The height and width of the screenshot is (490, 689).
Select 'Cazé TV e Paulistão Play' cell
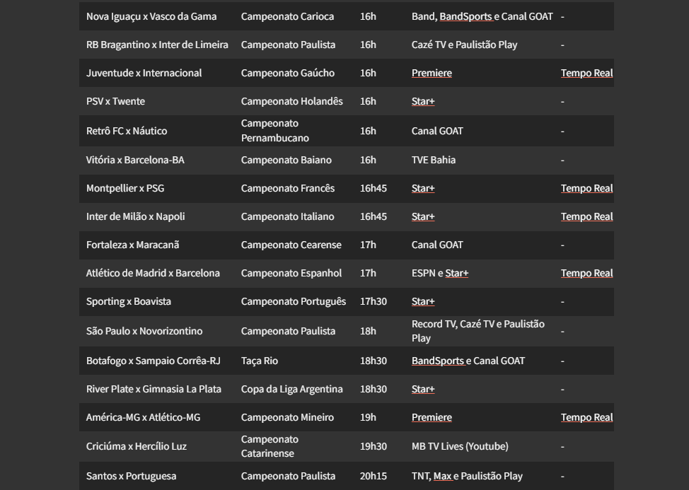465,45
